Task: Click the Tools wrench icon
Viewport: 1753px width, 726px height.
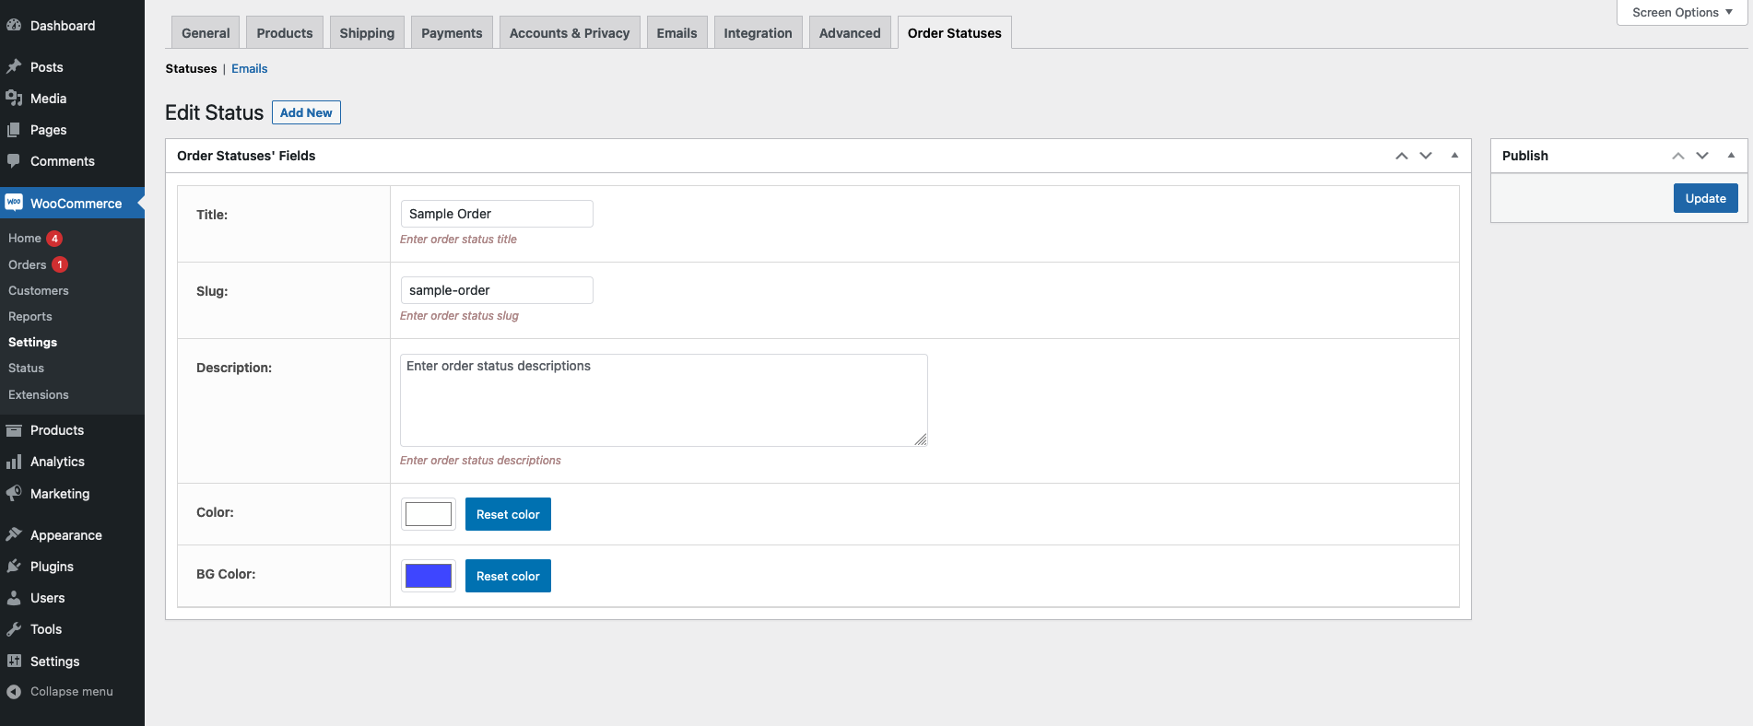Action: pyautogui.click(x=14, y=628)
